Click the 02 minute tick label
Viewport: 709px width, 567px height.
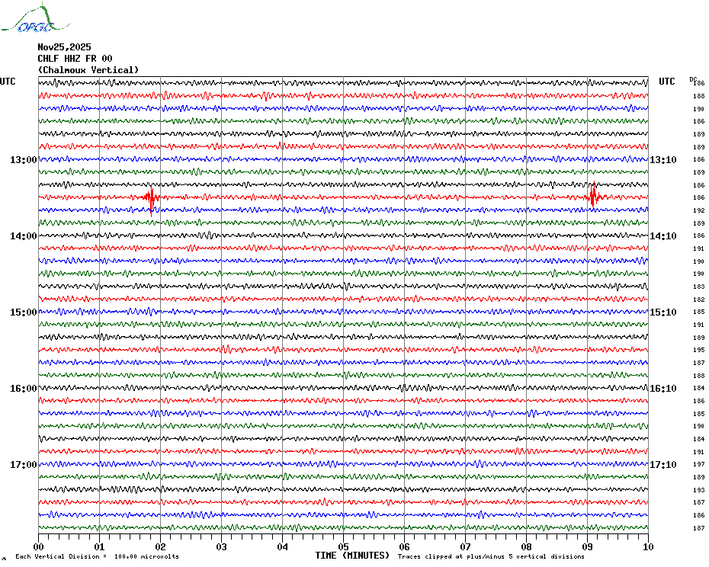coord(161,546)
